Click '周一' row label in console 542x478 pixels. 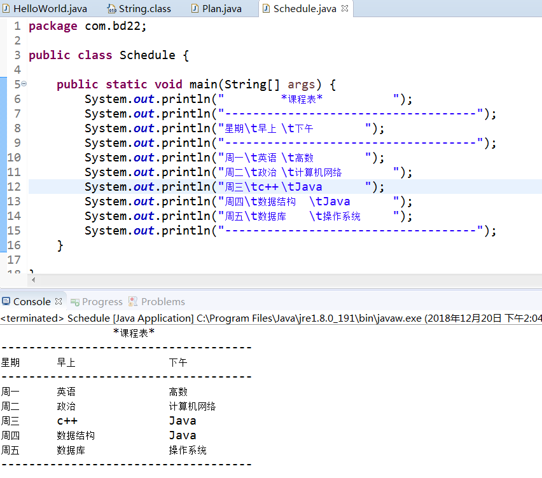pos(10,392)
